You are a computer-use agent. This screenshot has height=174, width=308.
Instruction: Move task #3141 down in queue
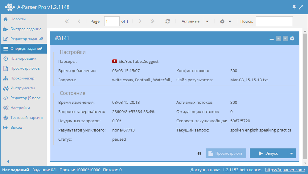(285, 38)
